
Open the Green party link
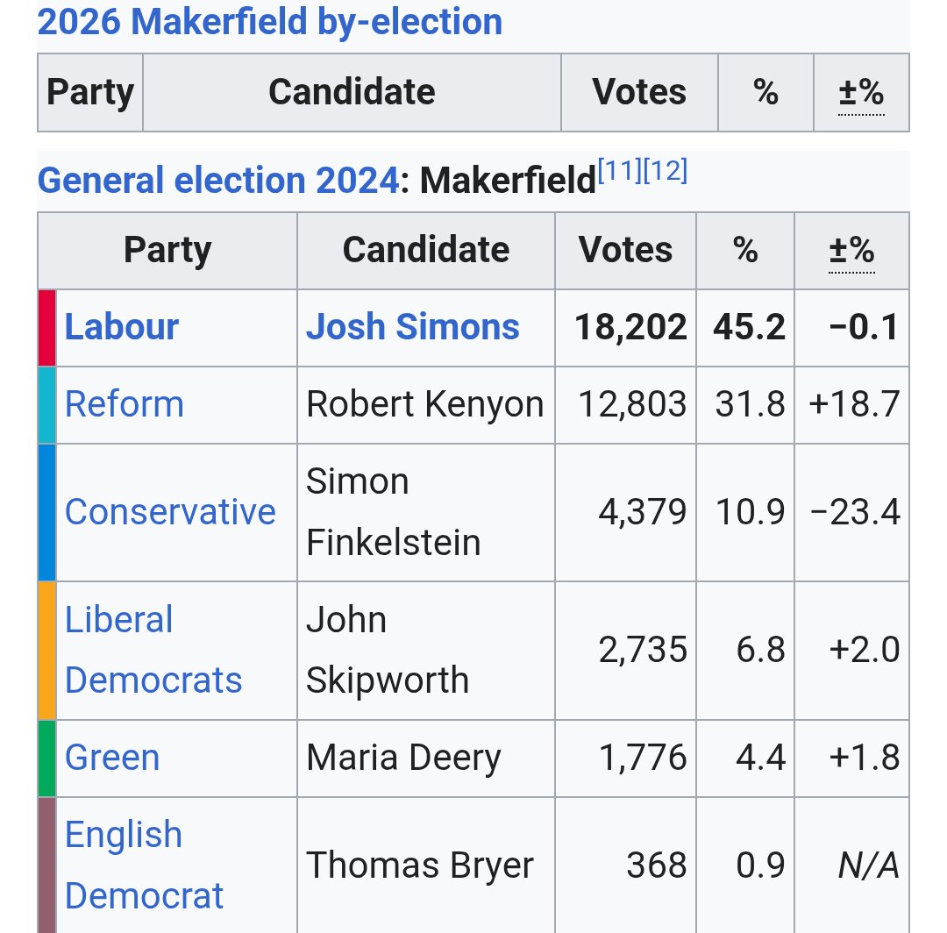(x=111, y=758)
